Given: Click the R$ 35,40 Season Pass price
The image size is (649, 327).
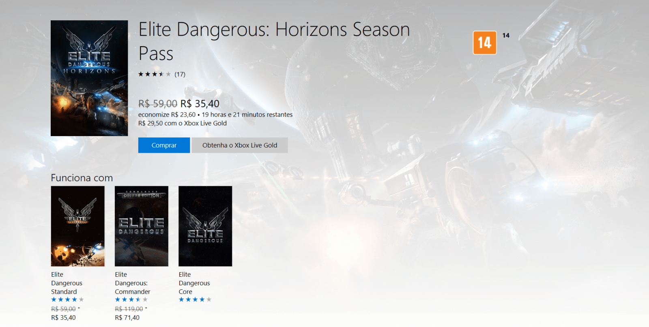Looking at the screenshot, I should (x=200, y=104).
